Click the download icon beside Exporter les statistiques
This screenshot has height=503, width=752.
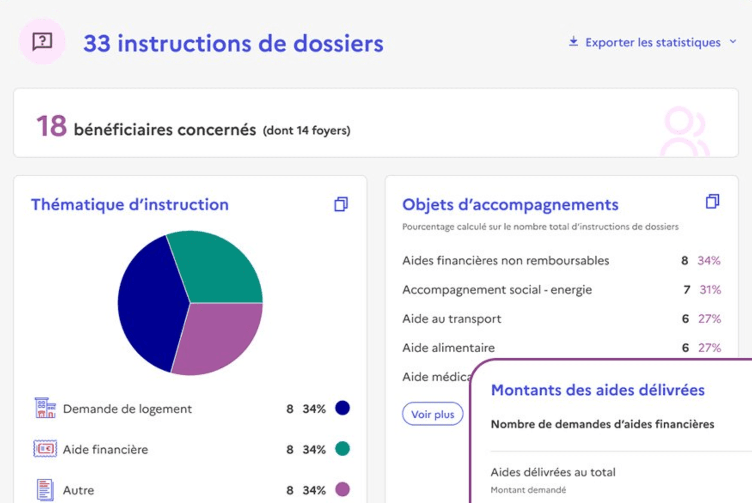click(573, 42)
